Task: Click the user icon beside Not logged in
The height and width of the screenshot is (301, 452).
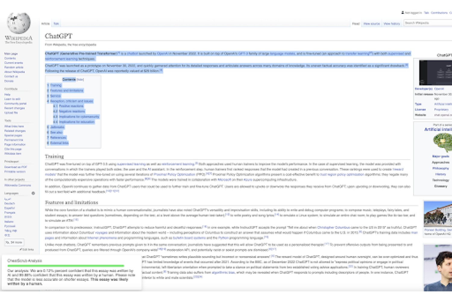Action: click(x=403, y=13)
